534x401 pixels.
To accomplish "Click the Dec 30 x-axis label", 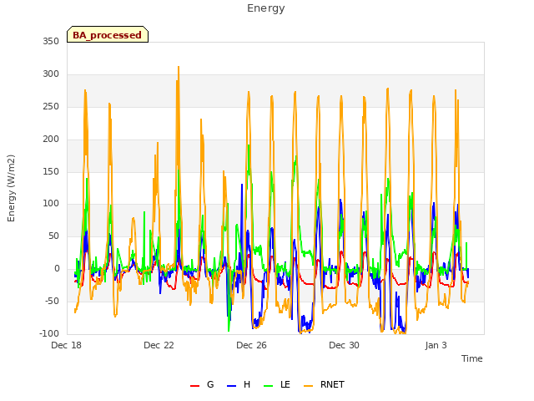I will (x=345, y=345).
